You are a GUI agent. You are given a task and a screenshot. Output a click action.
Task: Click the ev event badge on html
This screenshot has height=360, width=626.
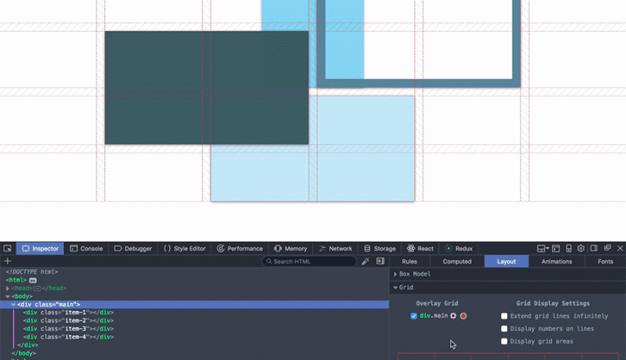pos(33,280)
